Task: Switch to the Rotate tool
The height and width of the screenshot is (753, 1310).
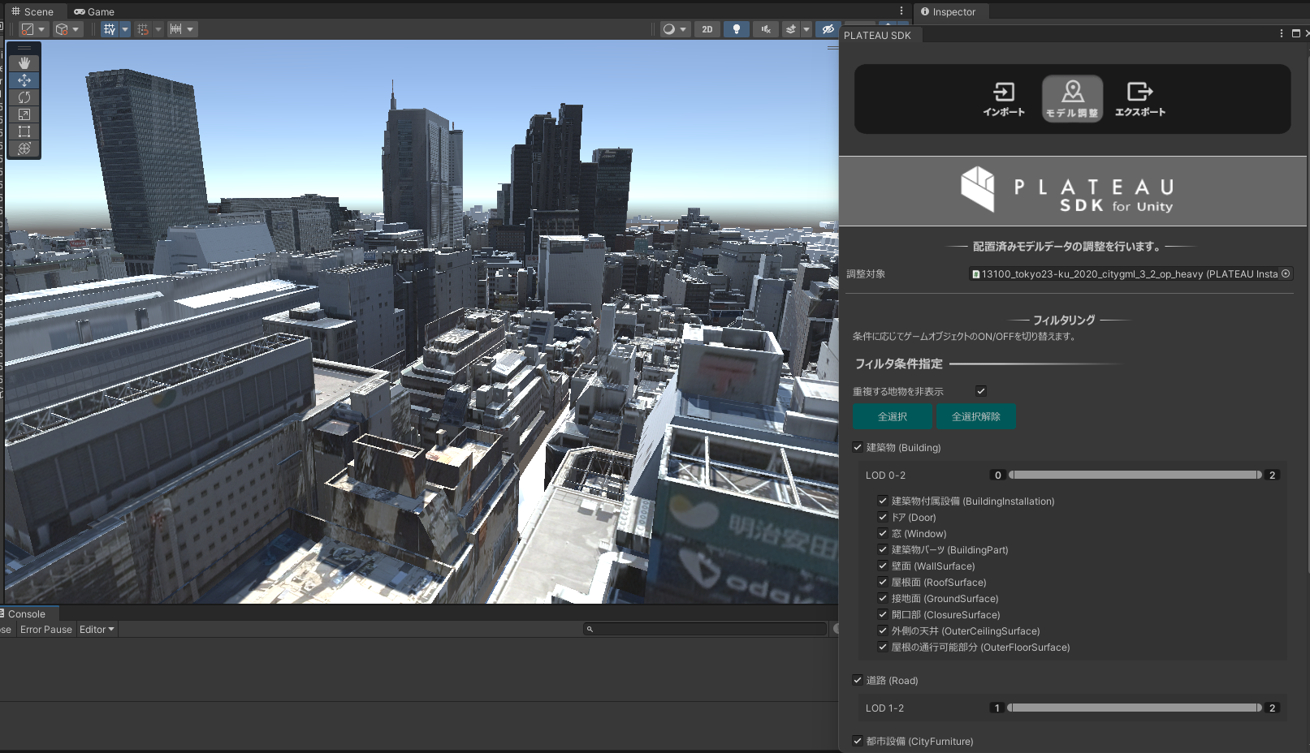Action: pos(24,97)
